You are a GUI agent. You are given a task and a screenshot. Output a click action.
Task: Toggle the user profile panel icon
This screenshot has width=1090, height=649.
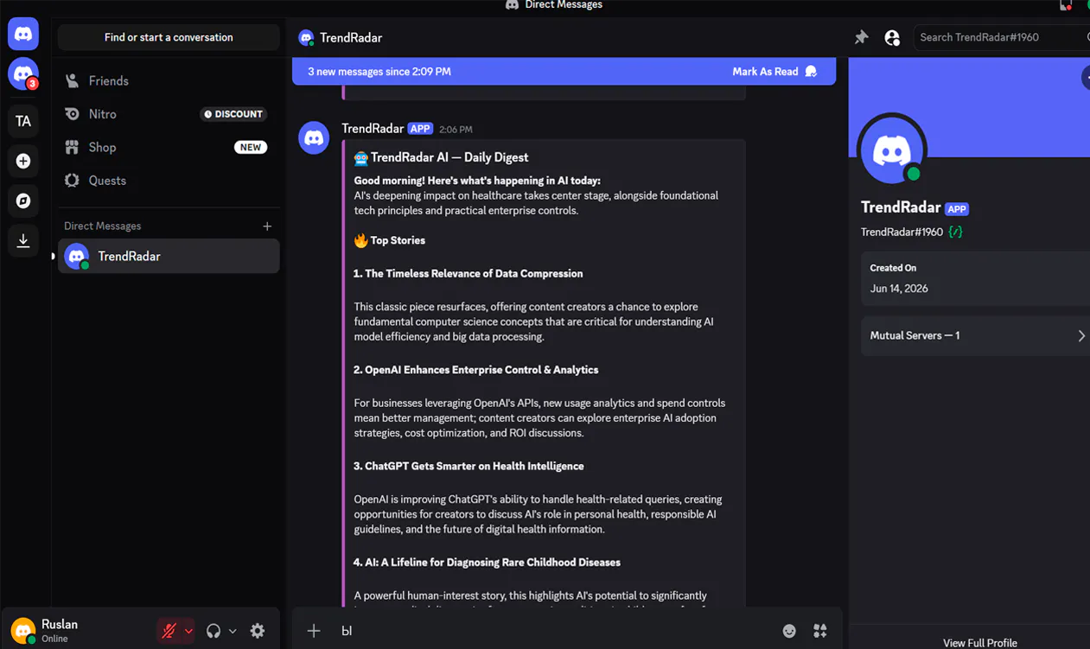tap(892, 37)
